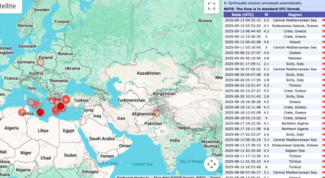Sort by the Date (UTC) column header
The width and height of the screenshot is (325, 178).
pos(243,15)
